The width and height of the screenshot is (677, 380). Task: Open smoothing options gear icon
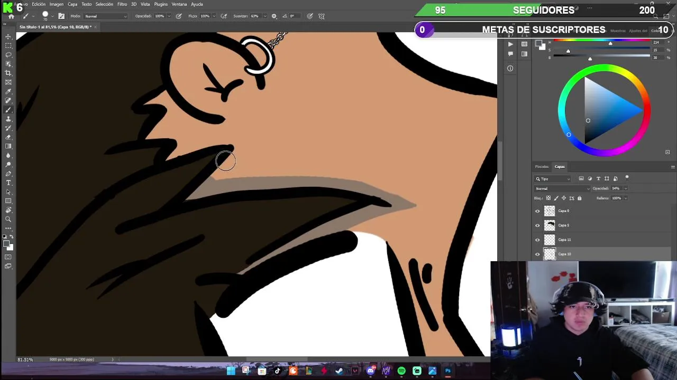tap(274, 16)
